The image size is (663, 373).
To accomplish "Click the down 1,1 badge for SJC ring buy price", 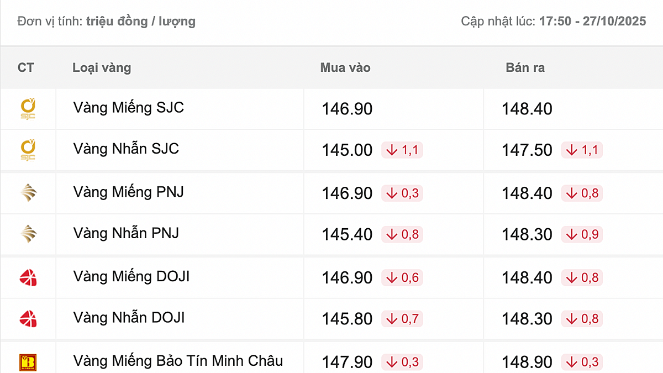I will [402, 150].
